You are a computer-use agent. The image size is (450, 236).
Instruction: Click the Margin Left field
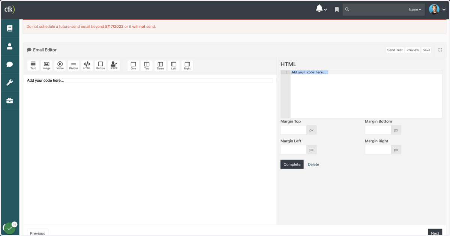[x=294, y=150]
